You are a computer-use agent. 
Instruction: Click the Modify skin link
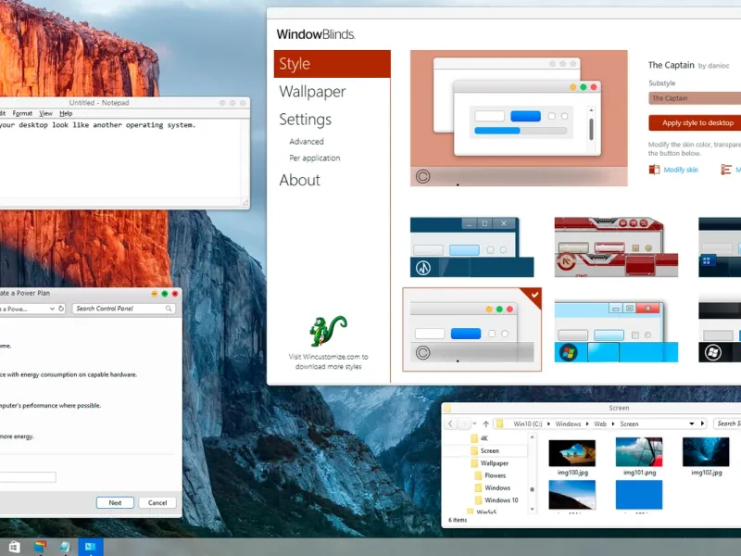click(681, 170)
